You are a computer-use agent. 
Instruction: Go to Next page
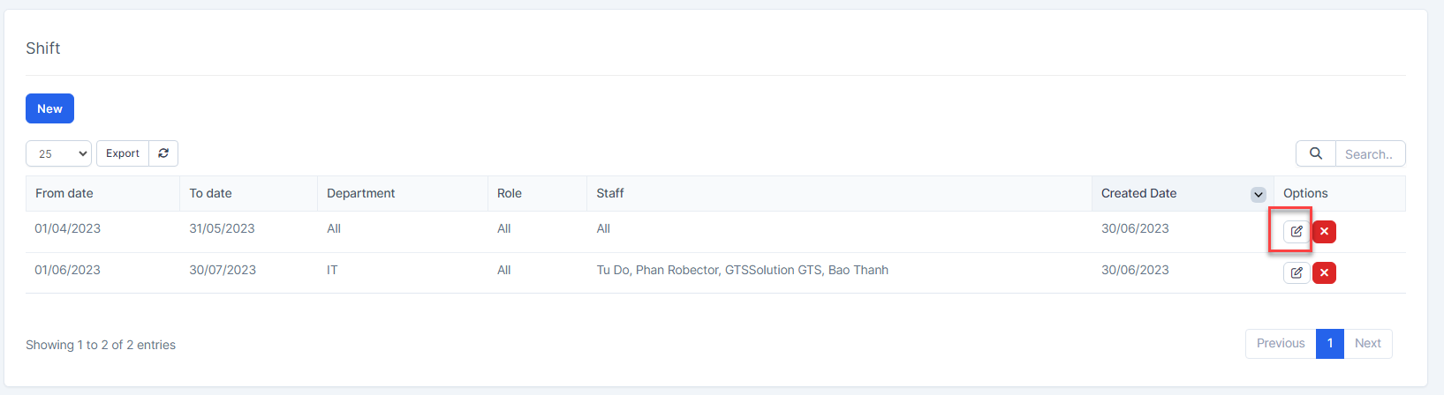click(x=1367, y=343)
